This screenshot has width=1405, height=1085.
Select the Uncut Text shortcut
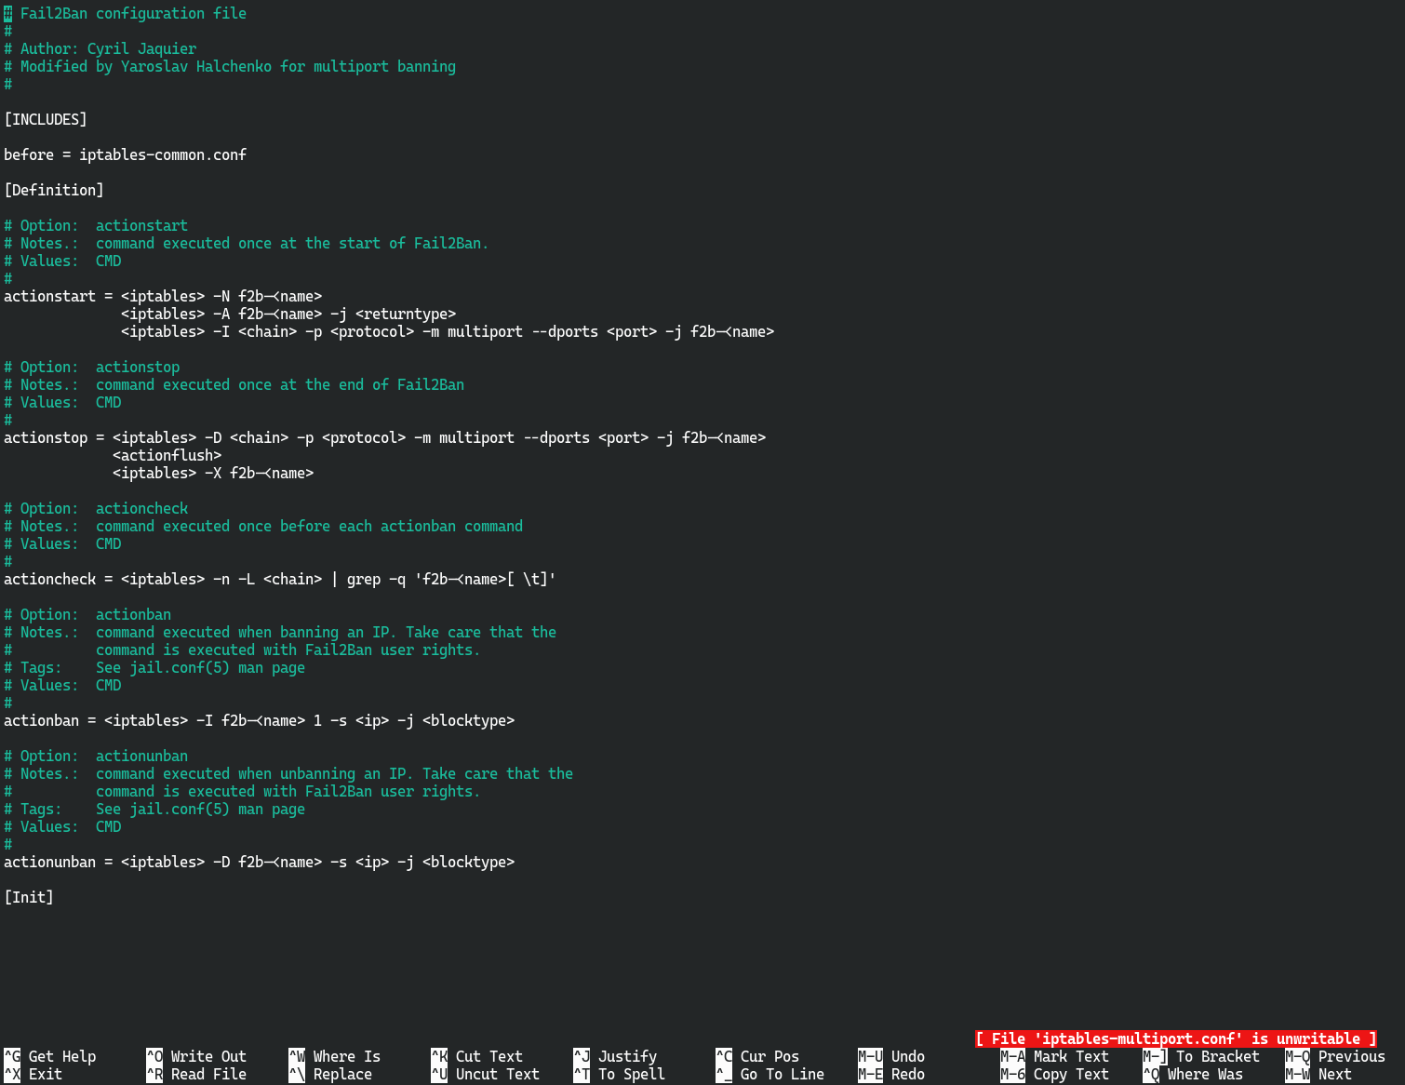pyautogui.click(x=497, y=1074)
